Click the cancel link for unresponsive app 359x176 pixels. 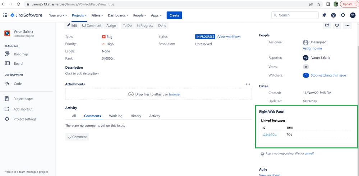[x=309, y=153]
